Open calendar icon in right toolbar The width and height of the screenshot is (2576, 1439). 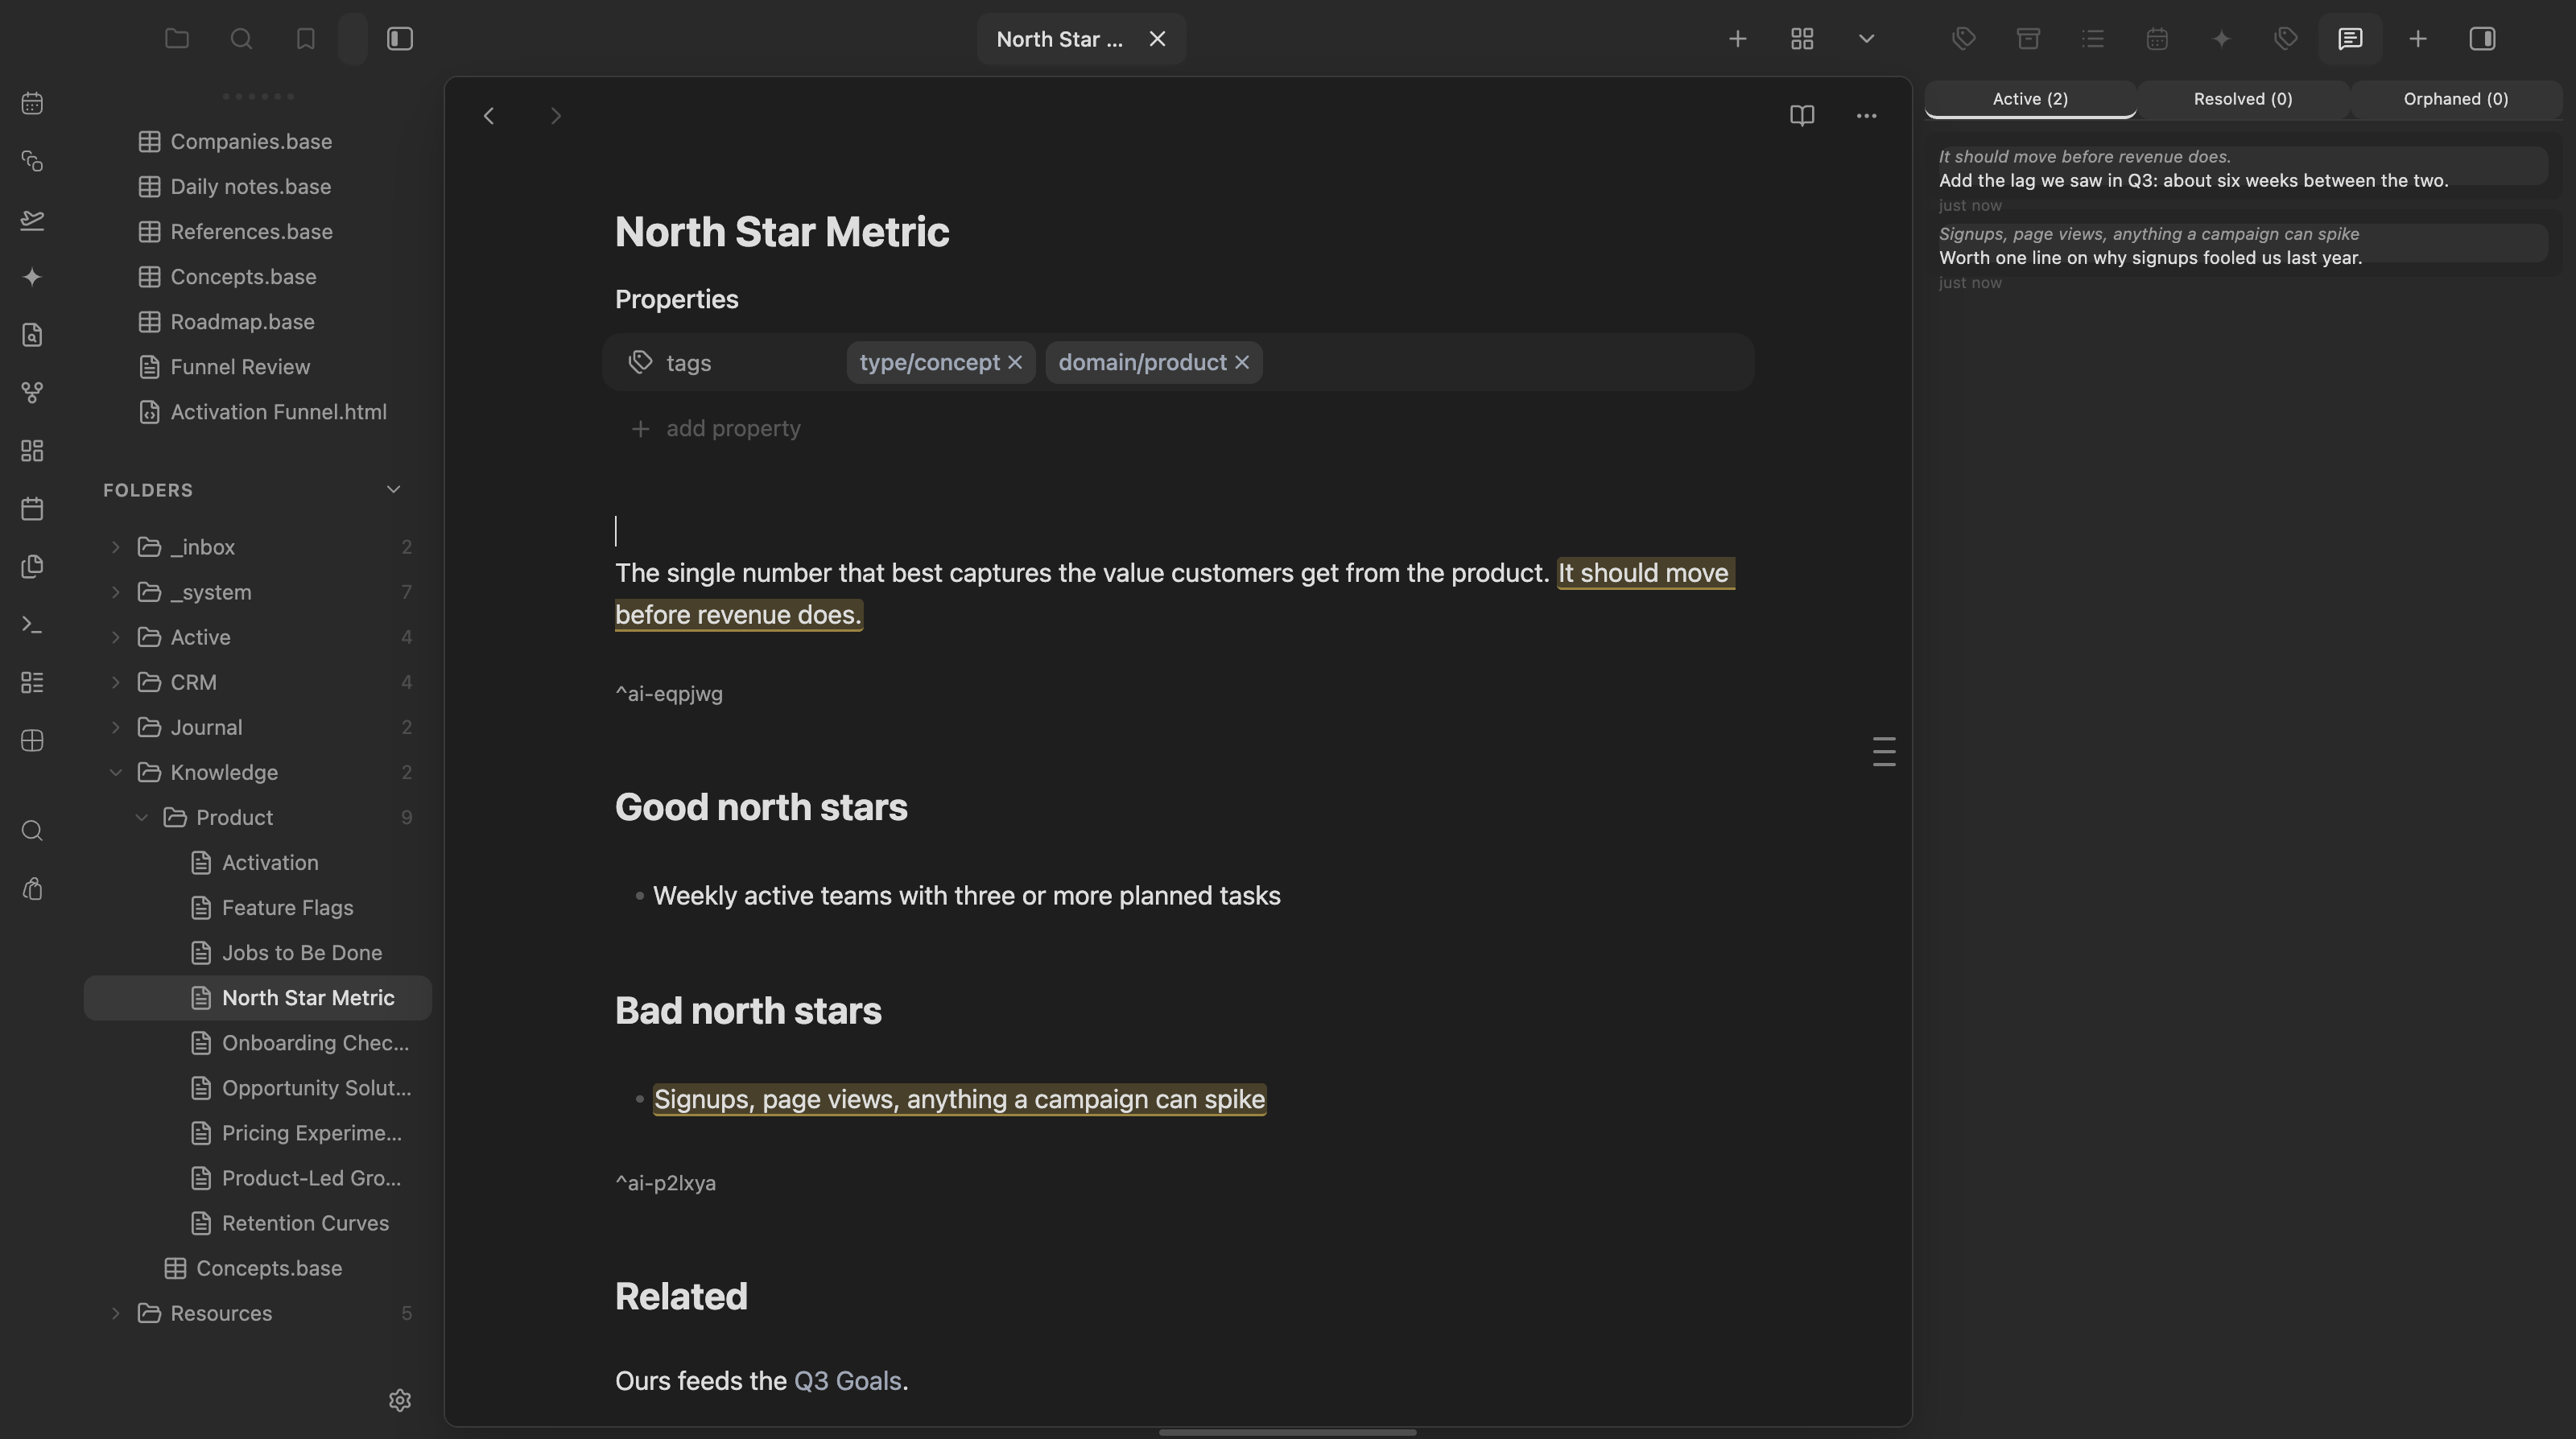pyautogui.click(x=2157, y=39)
